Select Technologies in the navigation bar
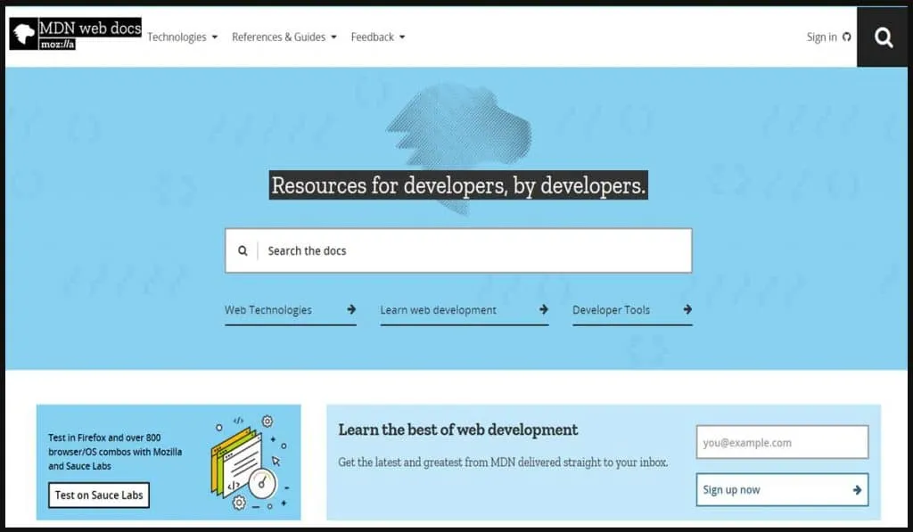This screenshot has width=913, height=532. (177, 37)
